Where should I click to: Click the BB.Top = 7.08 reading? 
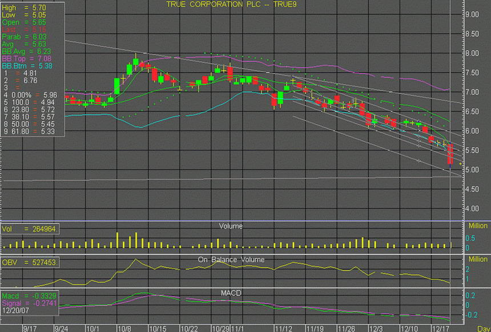pyautogui.click(x=27, y=59)
